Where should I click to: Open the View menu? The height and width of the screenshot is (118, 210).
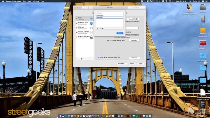pyautogui.click(x=30, y=1)
